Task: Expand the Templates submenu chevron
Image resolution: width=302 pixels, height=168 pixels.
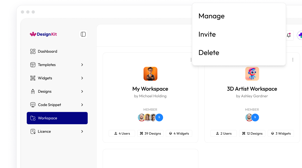Action: 82,65
